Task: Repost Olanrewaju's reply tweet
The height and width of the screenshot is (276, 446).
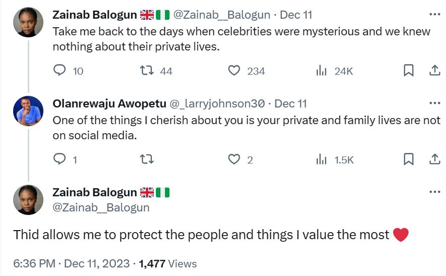Action: coord(147,160)
